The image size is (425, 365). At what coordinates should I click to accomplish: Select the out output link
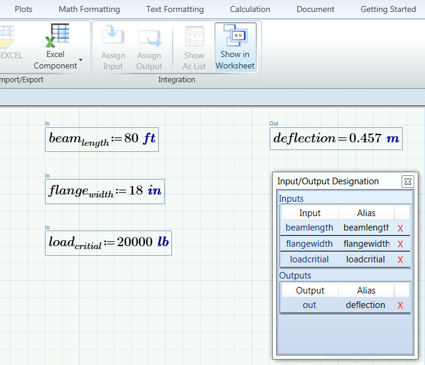click(309, 305)
